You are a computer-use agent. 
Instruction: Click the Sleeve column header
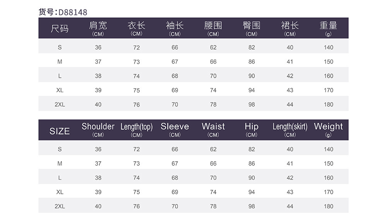175,129
